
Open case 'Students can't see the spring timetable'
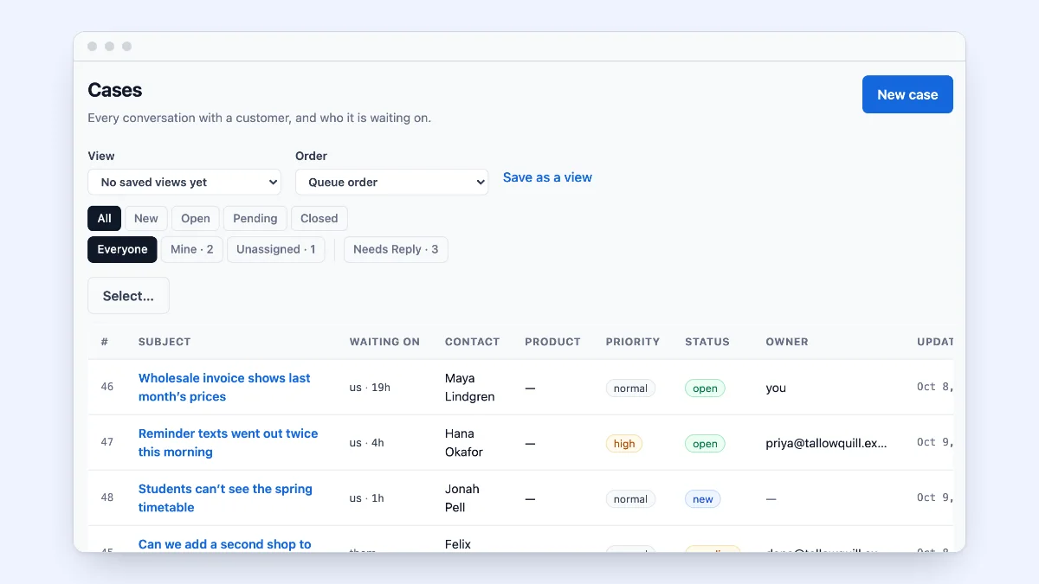click(225, 498)
